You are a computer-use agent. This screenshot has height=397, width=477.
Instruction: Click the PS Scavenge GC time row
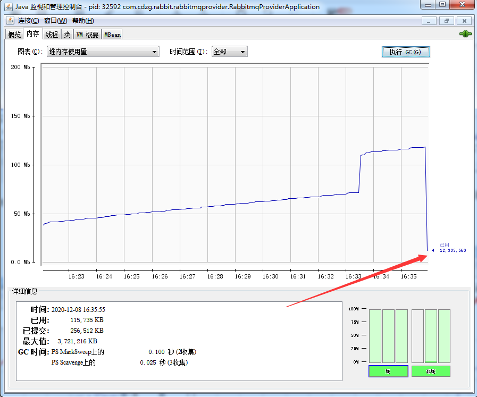click(x=120, y=362)
